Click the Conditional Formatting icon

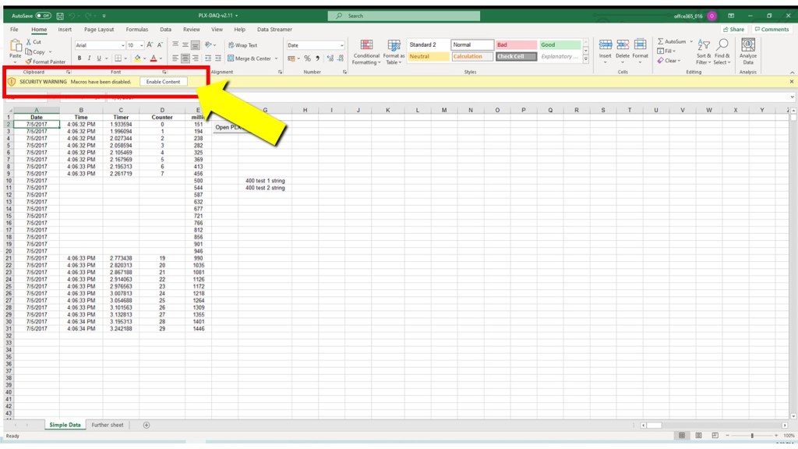pos(366,45)
